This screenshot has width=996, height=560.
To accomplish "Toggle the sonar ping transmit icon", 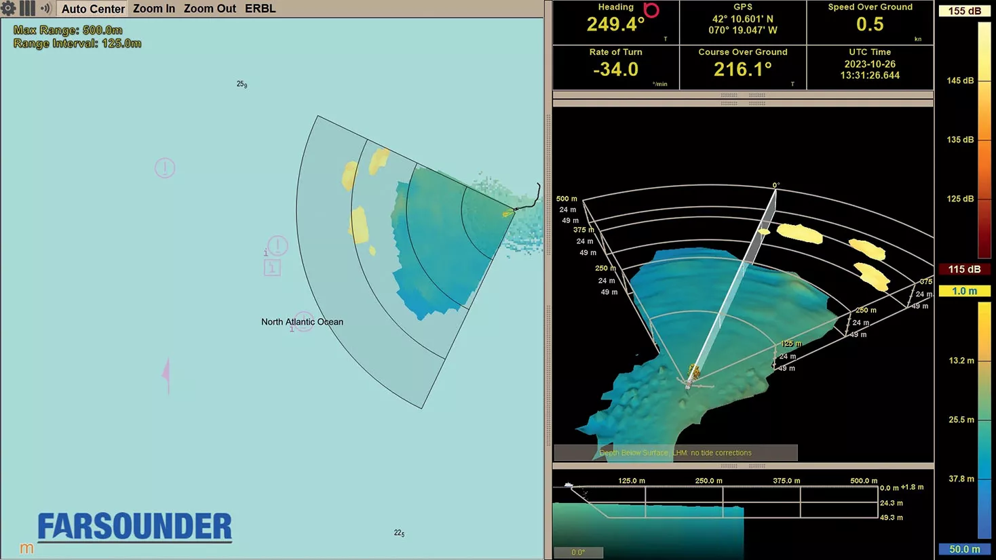I will point(46,8).
